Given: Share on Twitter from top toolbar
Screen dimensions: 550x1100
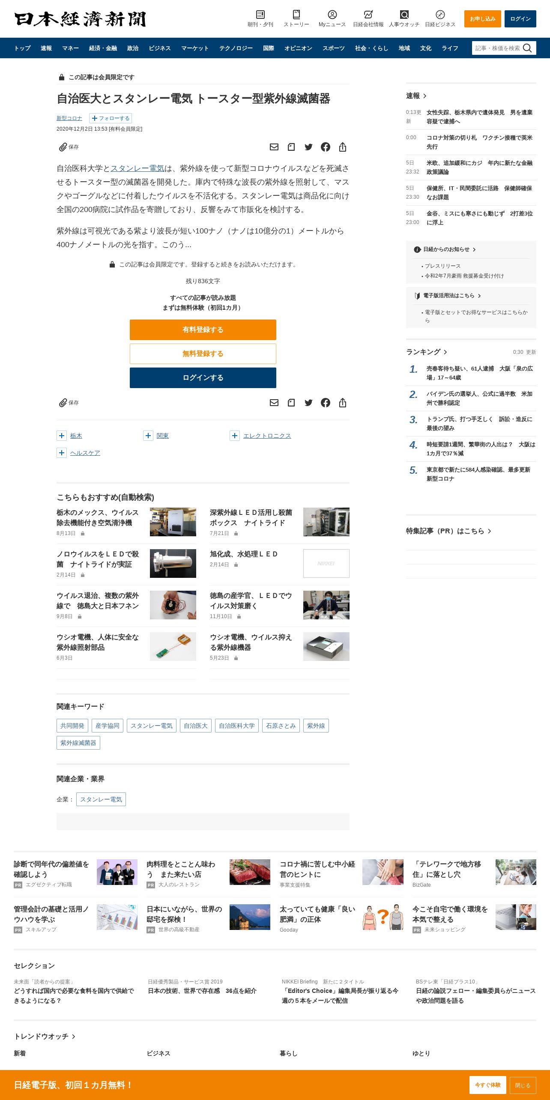Looking at the screenshot, I should pyautogui.click(x=308, y=147).
